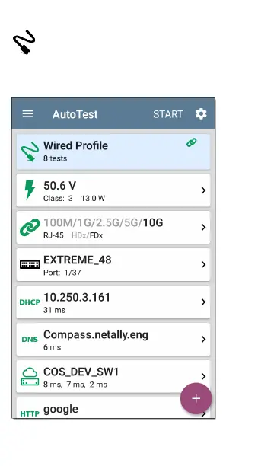Open AutoTest settings gear
The image size is (274, 466).
point(201,113)
